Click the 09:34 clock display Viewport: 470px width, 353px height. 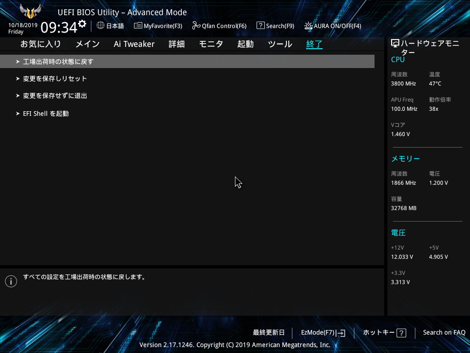59,28
